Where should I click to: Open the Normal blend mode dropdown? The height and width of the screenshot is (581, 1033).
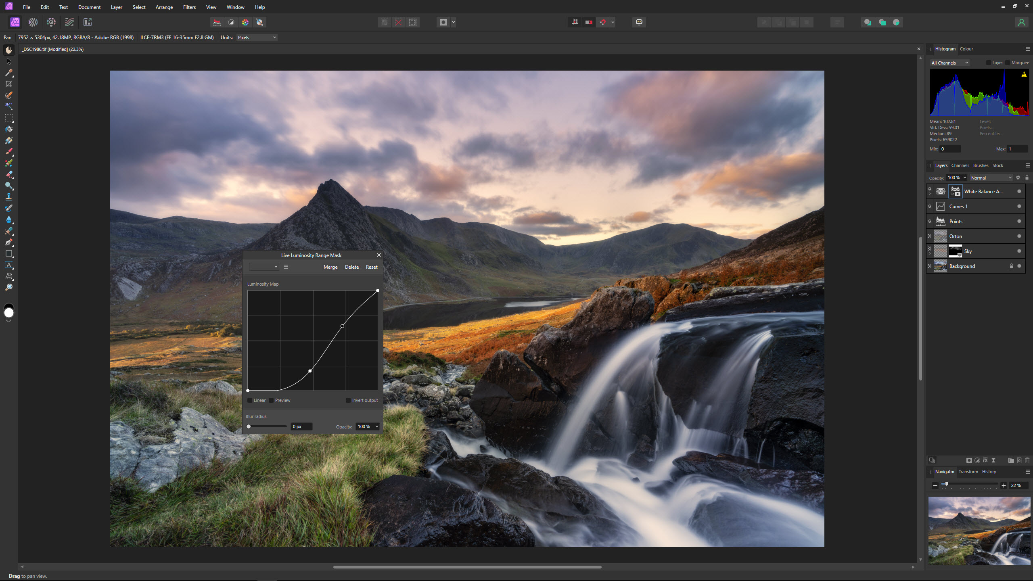point(991,178)
